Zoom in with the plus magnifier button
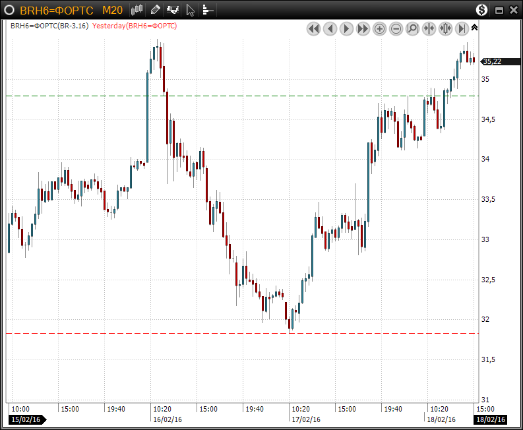 pos(379,28)
